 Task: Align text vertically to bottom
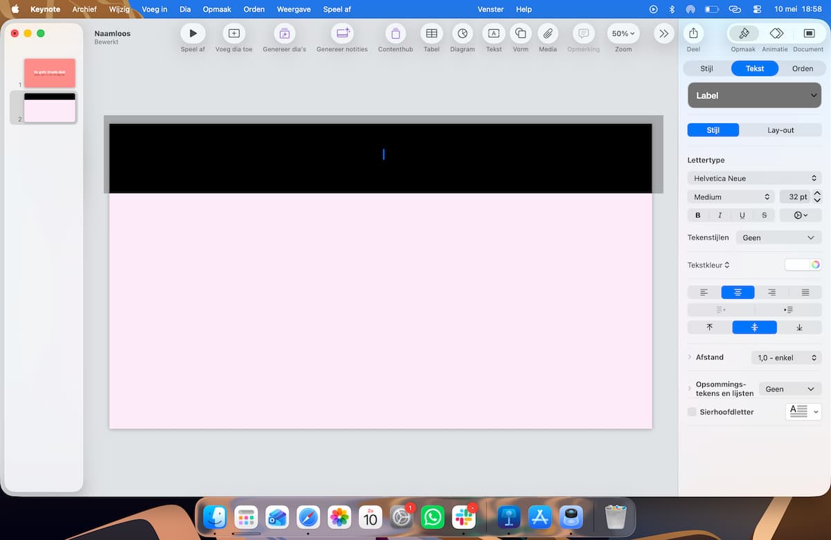(x=799, y=327)
